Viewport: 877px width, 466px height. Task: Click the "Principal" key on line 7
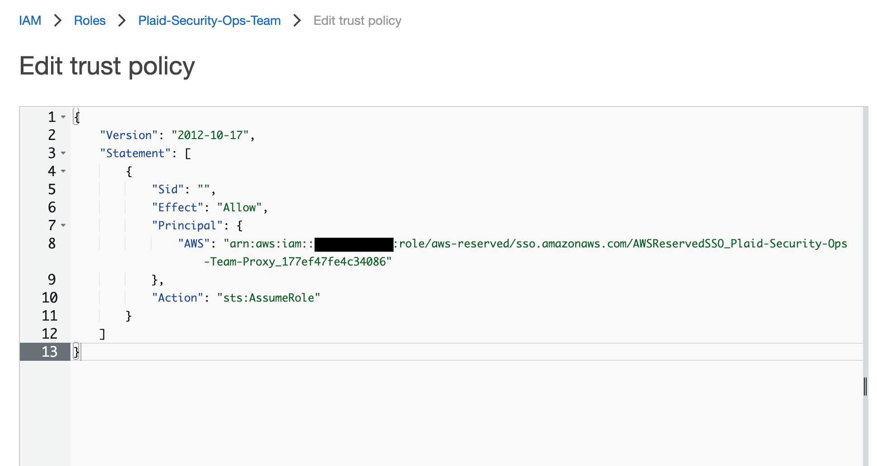pyautogui.click(x=187, y=225)
